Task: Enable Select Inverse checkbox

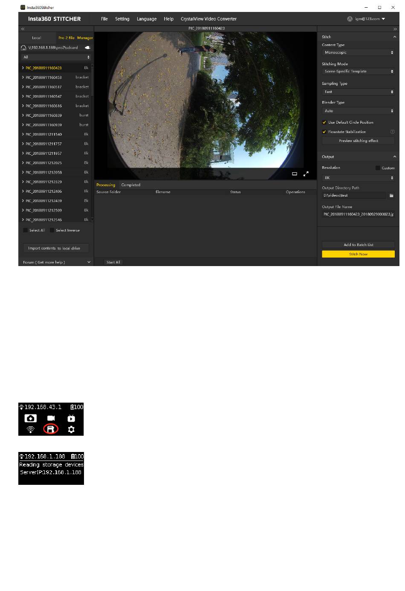Action: (x=52, y=230)
